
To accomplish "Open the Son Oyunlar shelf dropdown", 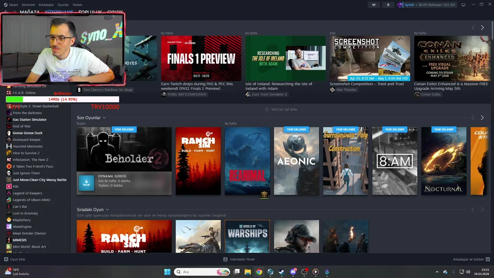I will [104, 118].
